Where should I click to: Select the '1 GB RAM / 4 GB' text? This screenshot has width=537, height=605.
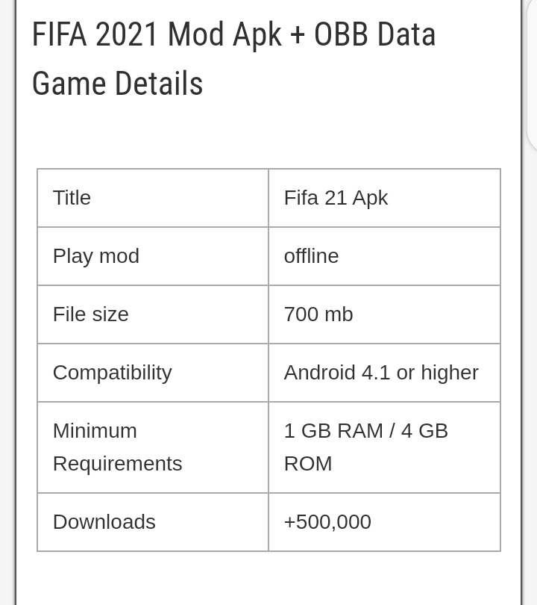365,431
